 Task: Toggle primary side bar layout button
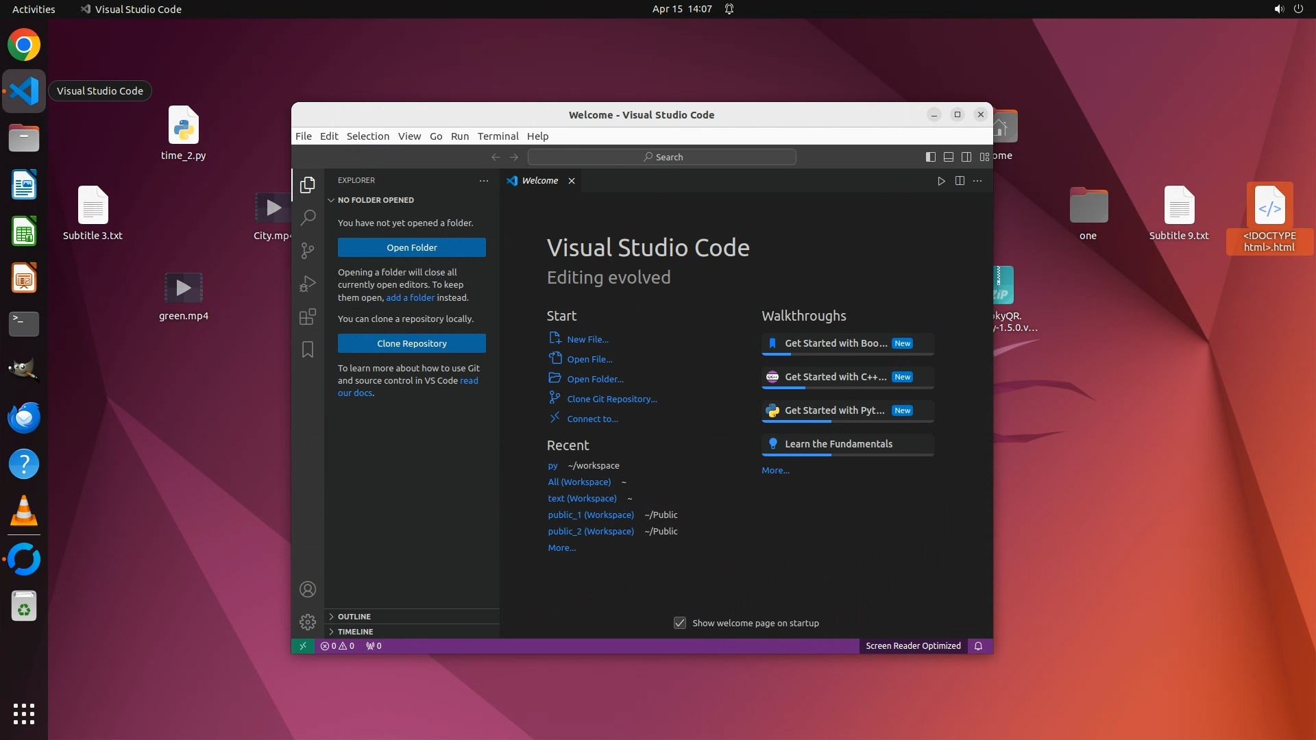[x=930, y=157]
